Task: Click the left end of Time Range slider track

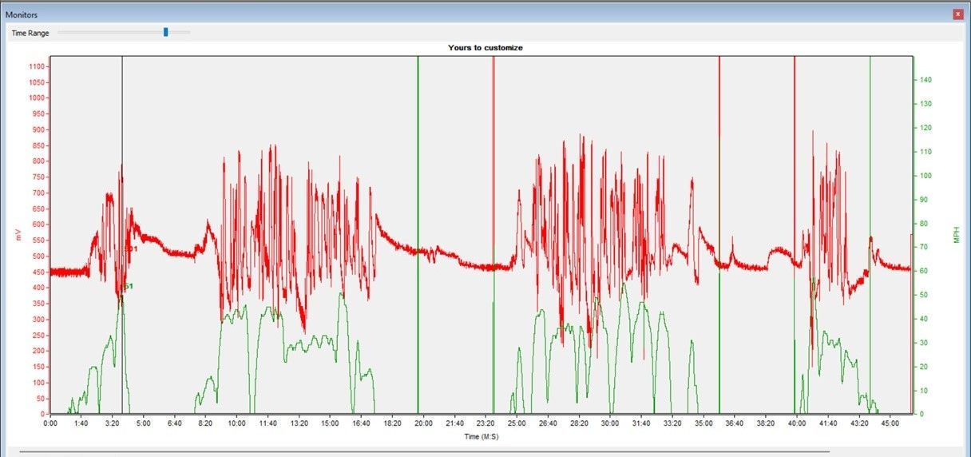Action: click(60, 33)
